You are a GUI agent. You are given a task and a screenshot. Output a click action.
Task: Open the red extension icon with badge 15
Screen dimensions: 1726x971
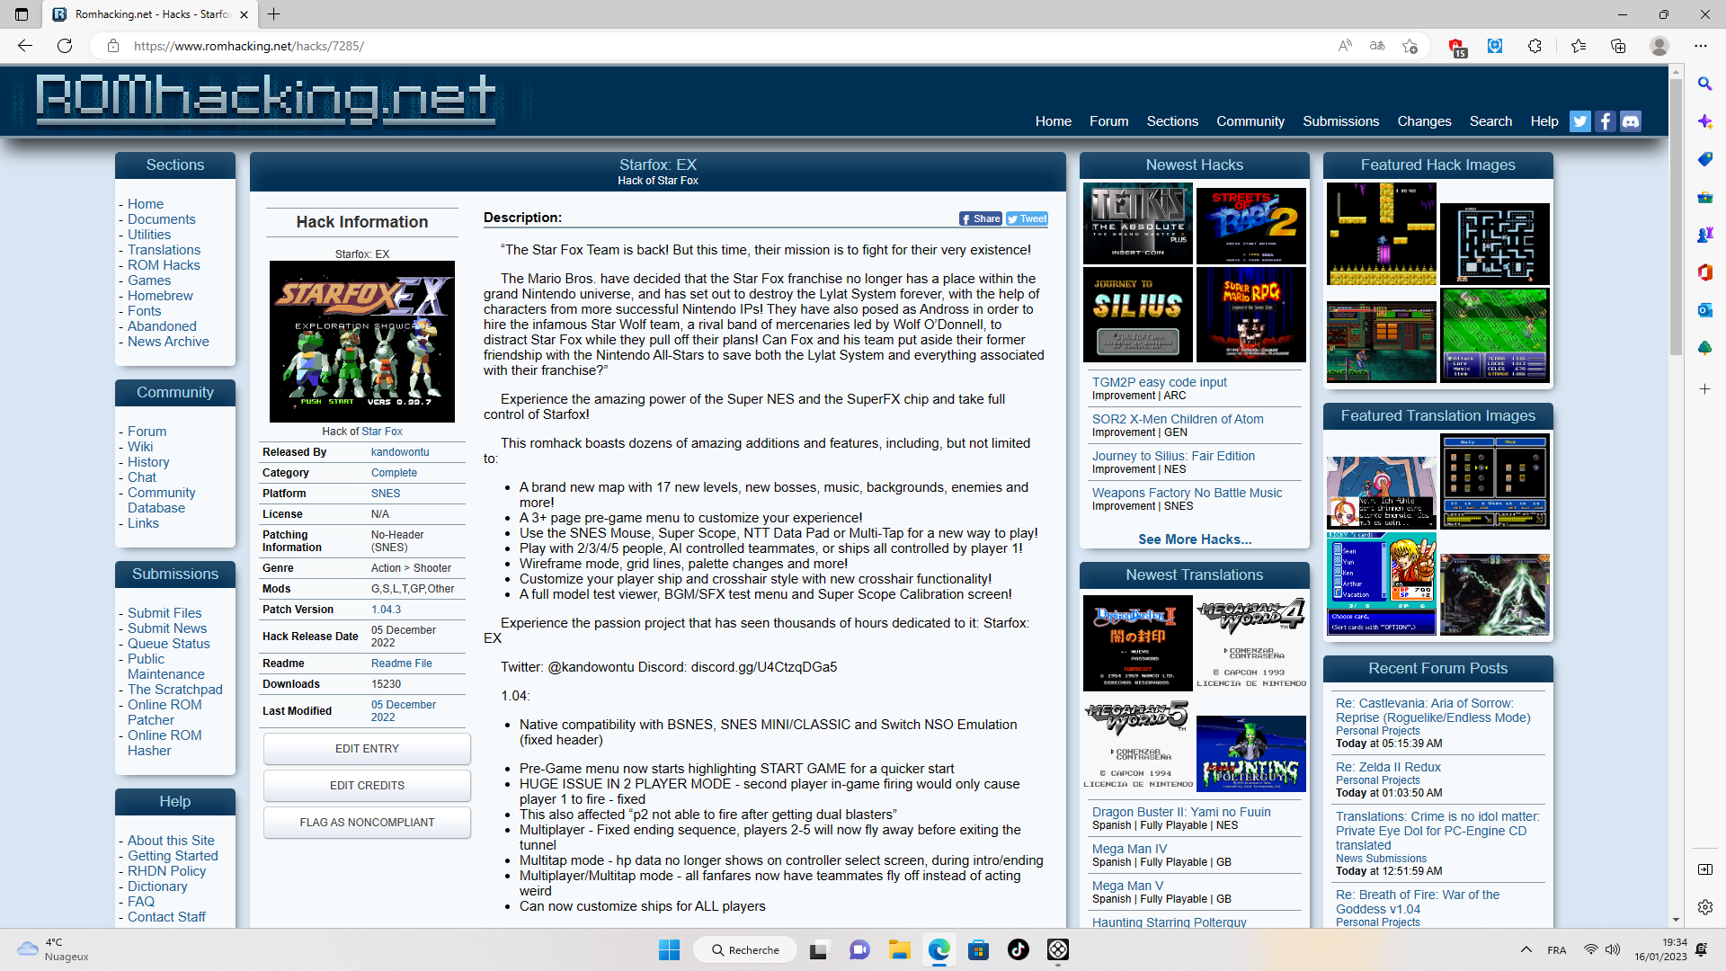1456,47
